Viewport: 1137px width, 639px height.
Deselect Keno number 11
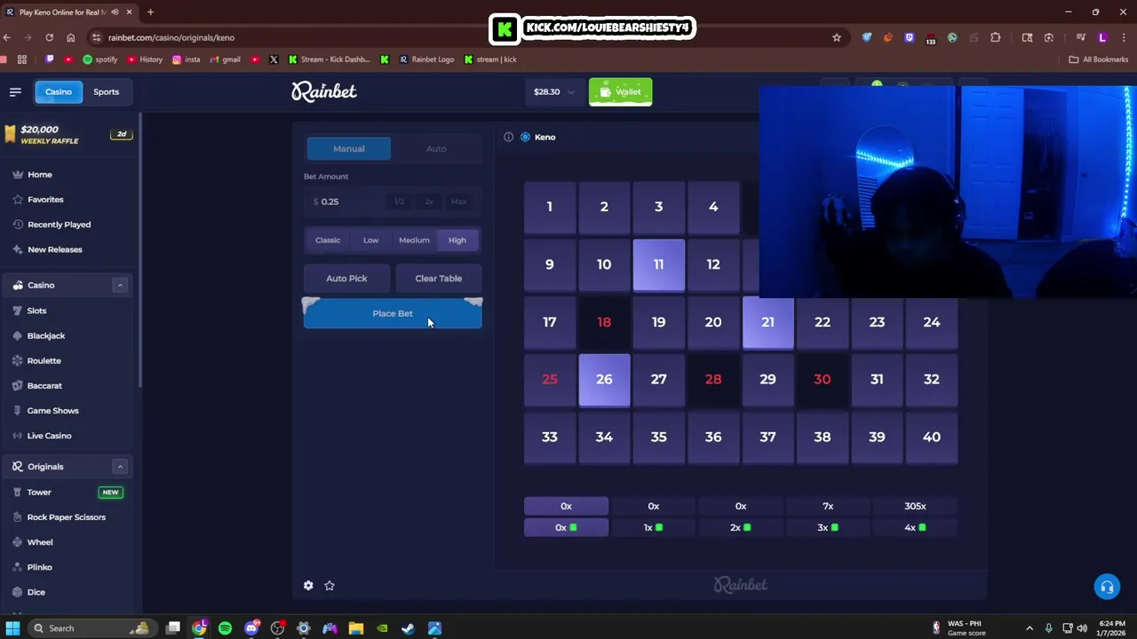tap(658, 264)
